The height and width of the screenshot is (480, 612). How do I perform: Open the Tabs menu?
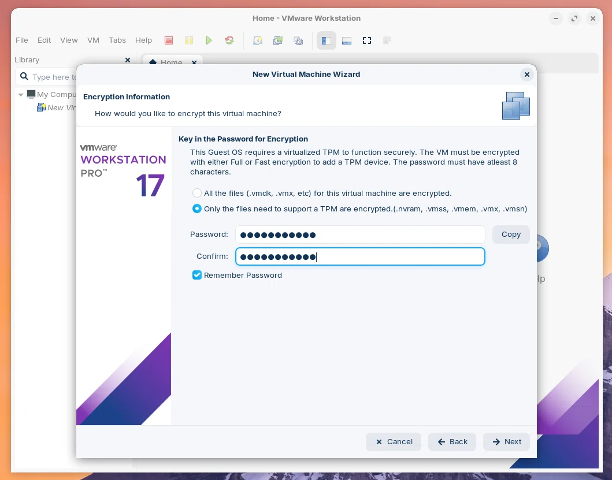[117, 40]
